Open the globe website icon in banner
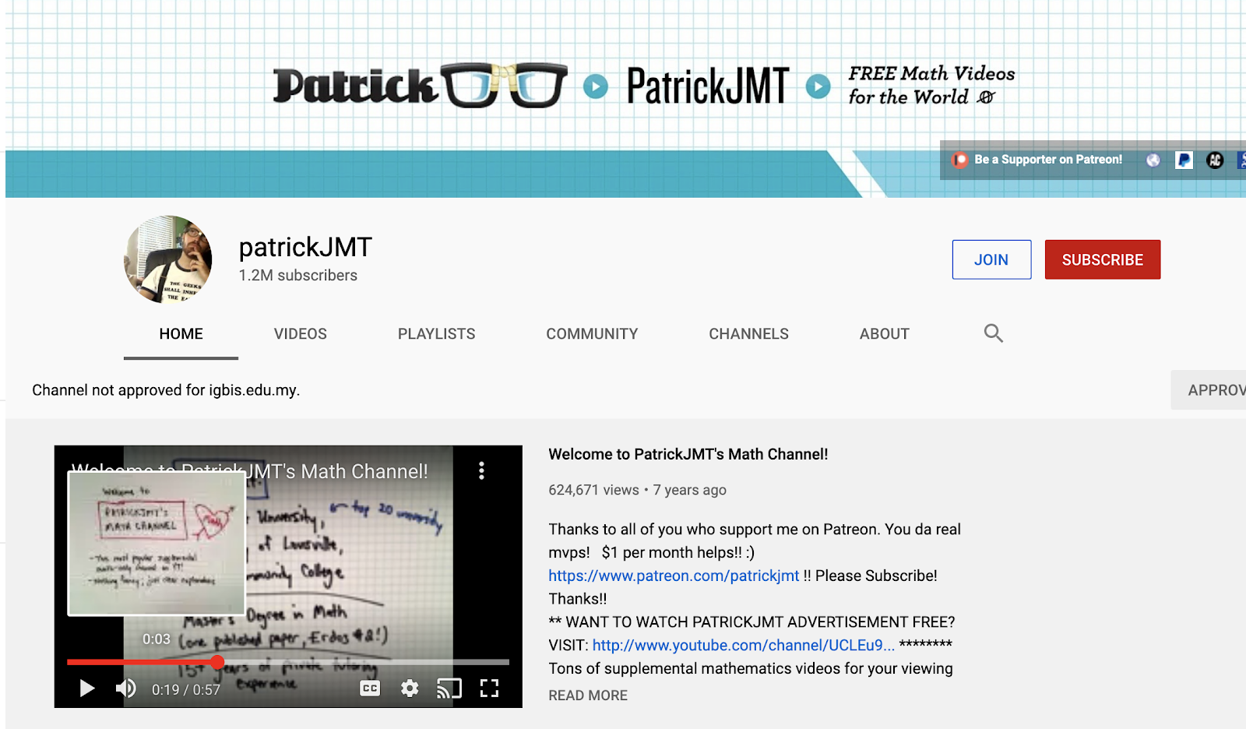 pyautogui.click(x=1153, y=160)
